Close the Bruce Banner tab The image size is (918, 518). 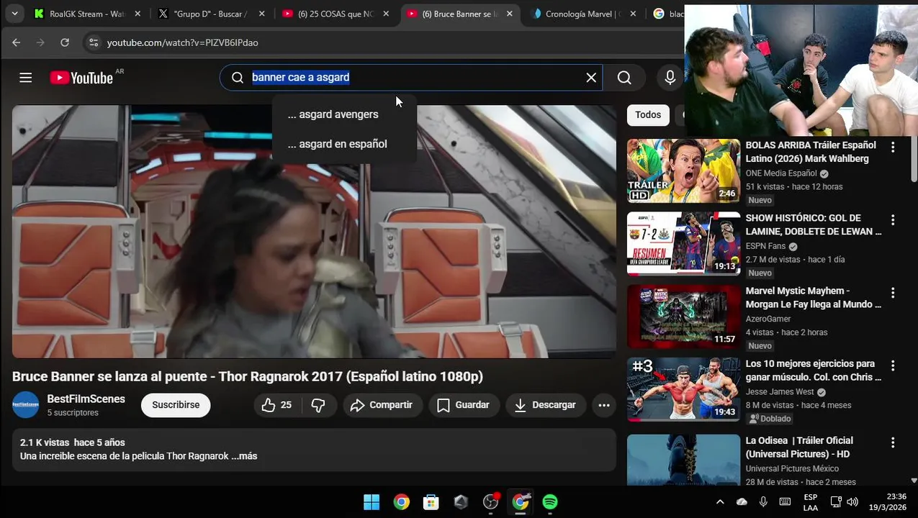coord(510,14)
